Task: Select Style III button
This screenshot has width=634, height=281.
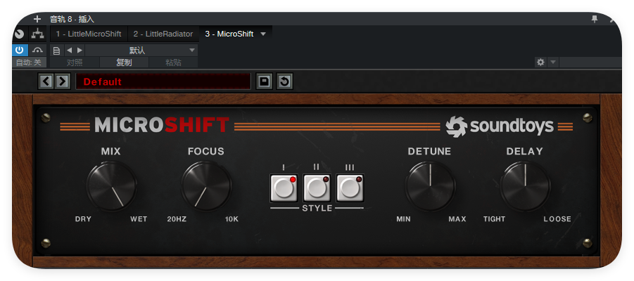Action: [x=350, y=188]
